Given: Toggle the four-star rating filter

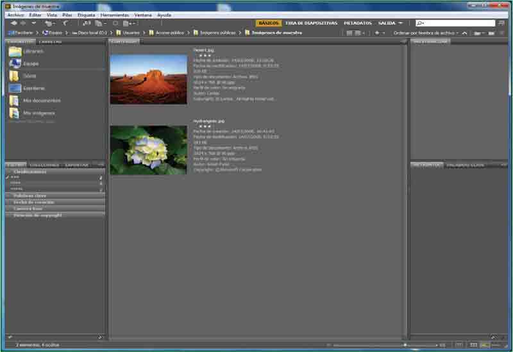Looking at the screenshot, I should (x=17, y=183).
